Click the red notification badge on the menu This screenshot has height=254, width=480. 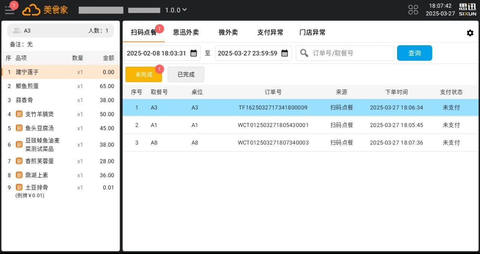[14, 5]
